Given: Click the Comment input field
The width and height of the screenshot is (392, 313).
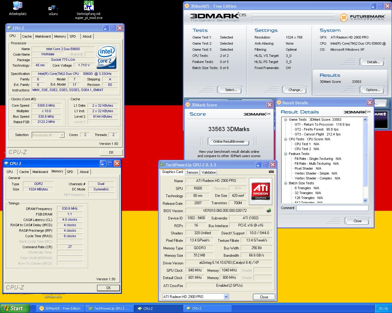Looking at the screenshot, I should 332,208.
